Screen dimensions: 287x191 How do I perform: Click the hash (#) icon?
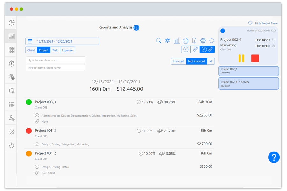(167, 41)
